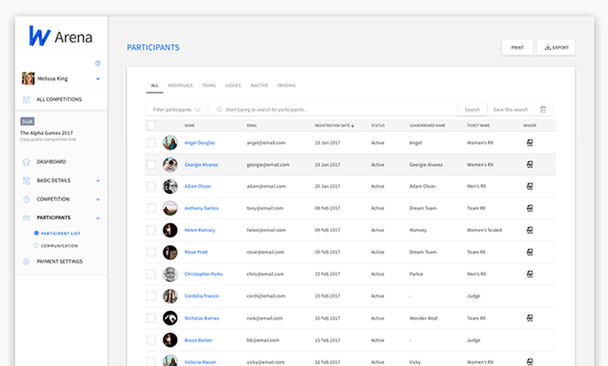Image resolution: width=608 pixels, height=366 pixels.
Task: Click the Print button
Action: click(x=517, y=47)
